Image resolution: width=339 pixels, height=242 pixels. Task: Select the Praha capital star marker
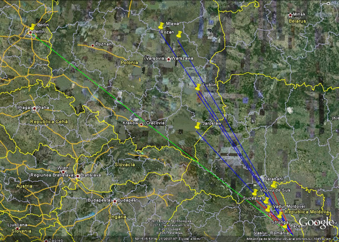click(34, 108)
